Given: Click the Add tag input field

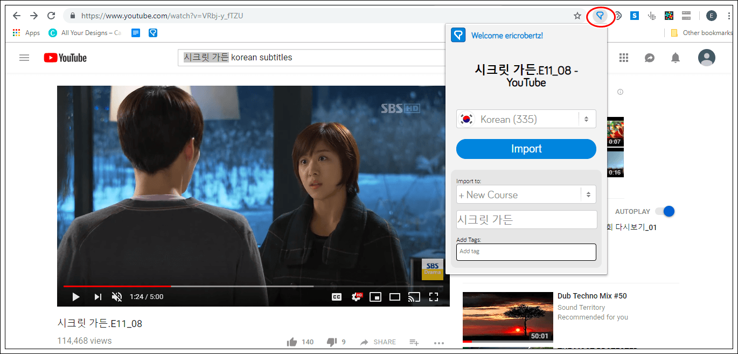Looking at the screenshot, I should pyautogui.click(x=526, y=252).
